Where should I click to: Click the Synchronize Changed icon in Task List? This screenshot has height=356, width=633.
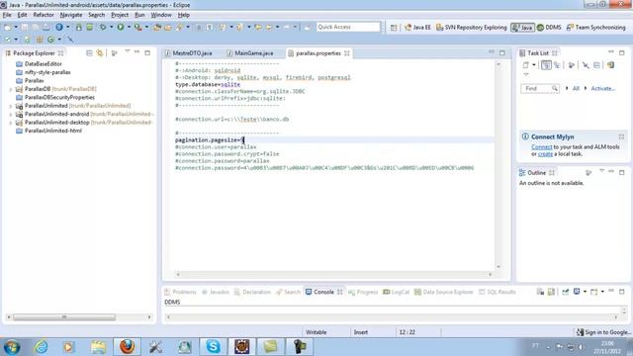611,65
